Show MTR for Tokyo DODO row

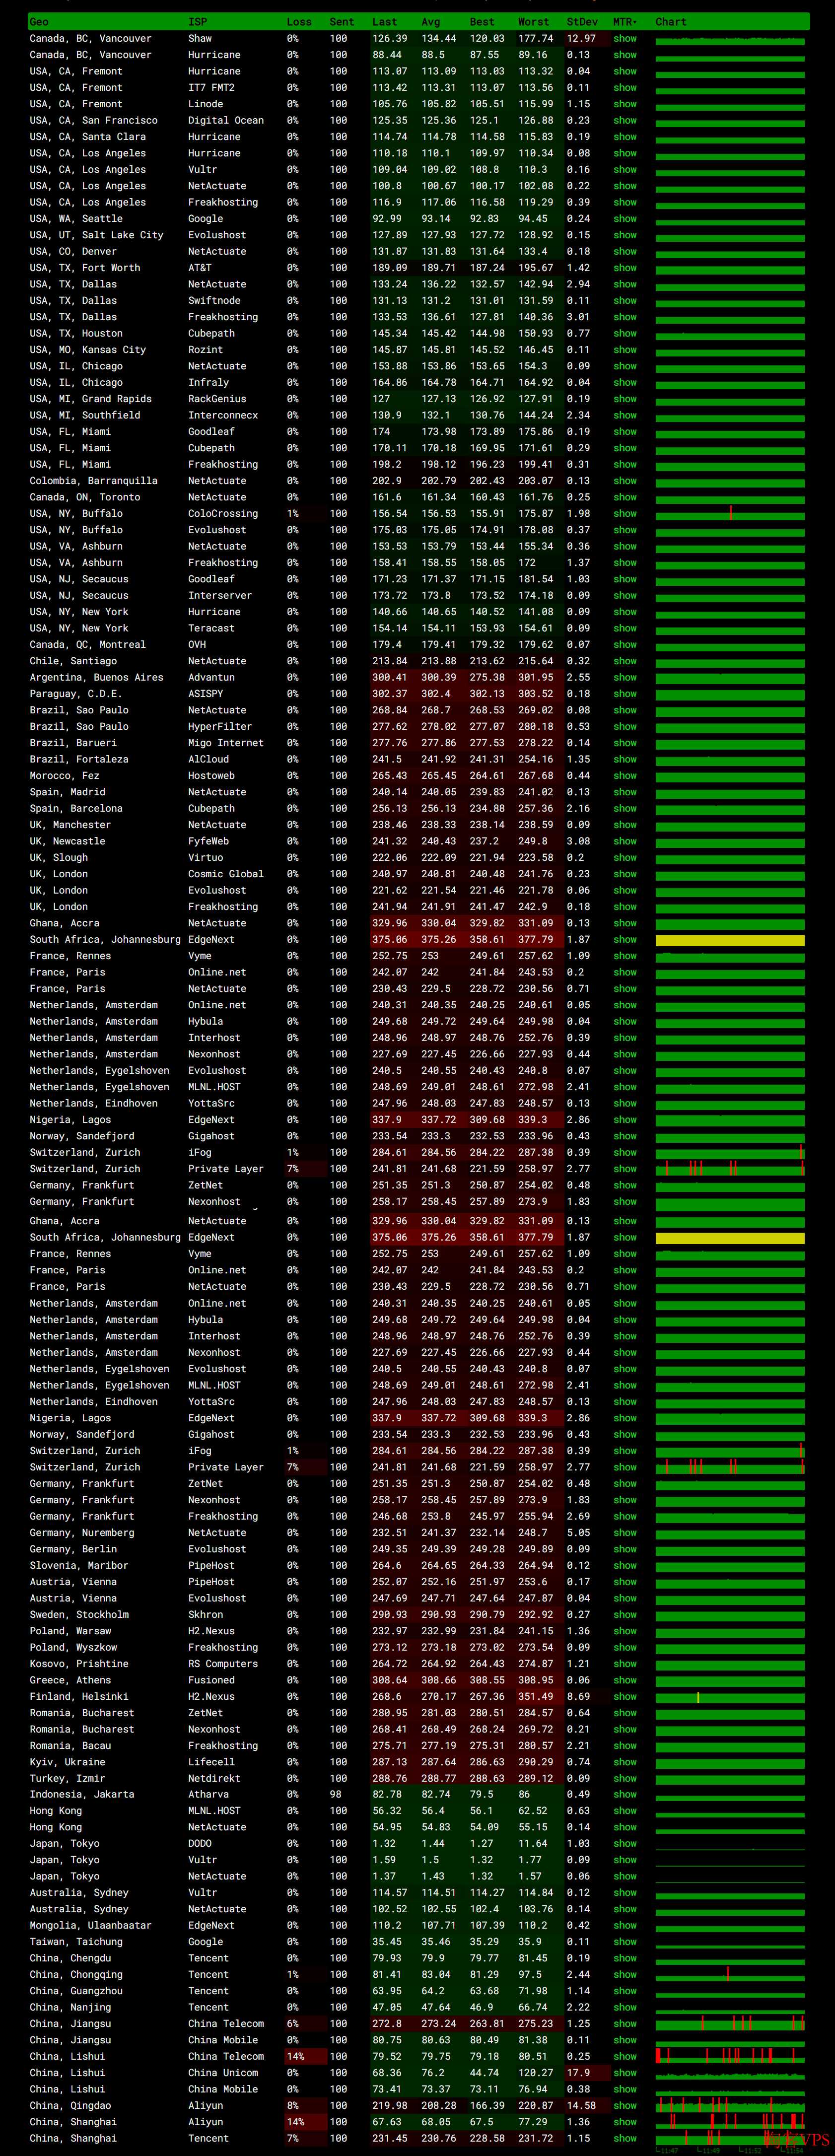click(x=625, y=1844)
